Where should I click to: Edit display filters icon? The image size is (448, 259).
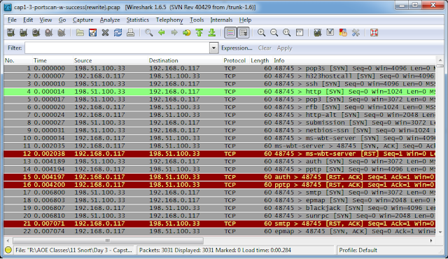(x=330, y=33)
